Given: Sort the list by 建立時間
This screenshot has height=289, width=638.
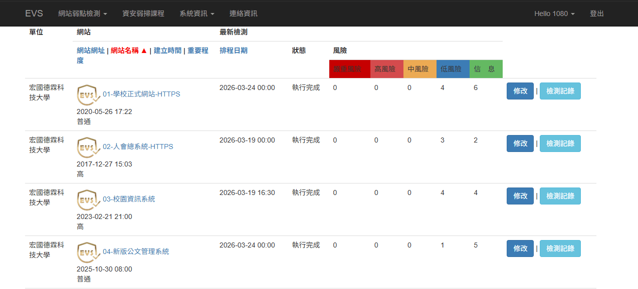Looking at the screenshot, I should (167, 50).
